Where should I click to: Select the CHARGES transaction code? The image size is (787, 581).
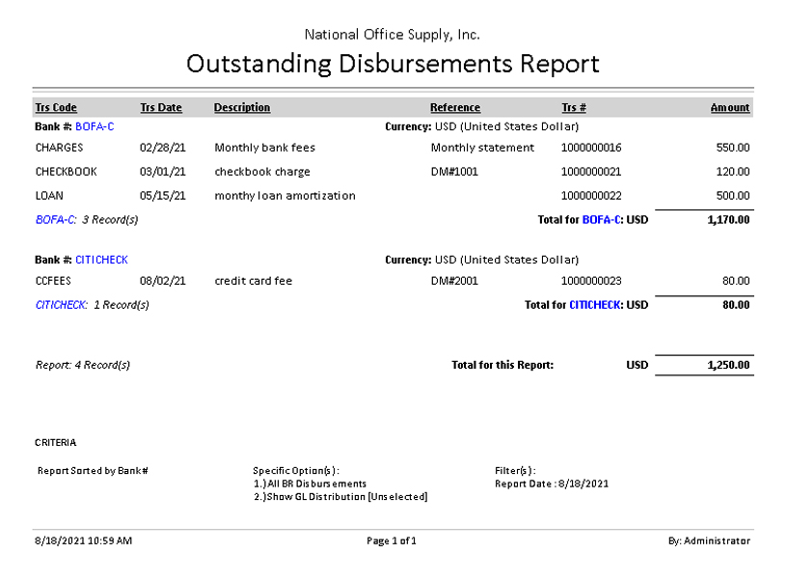pos(60,148)
